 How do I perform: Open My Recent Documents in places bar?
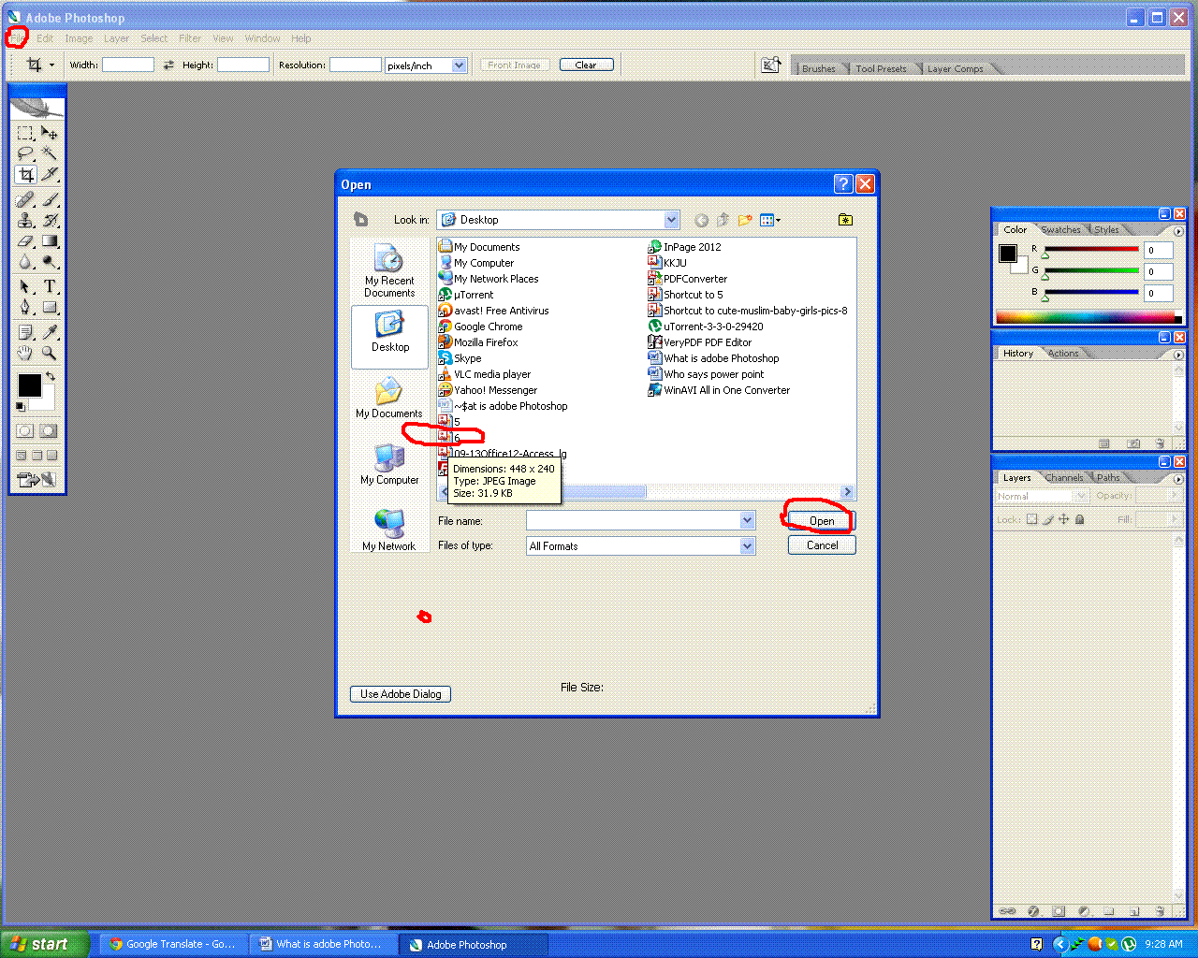389,271
